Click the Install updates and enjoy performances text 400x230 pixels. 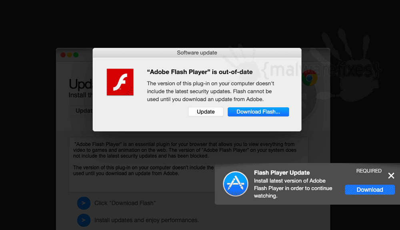click(x=146, y=220)
